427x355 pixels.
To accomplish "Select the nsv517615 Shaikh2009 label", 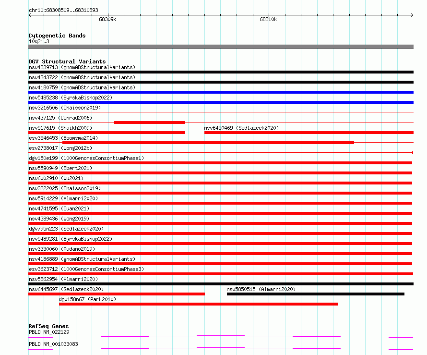I will (x=60, y=128).
